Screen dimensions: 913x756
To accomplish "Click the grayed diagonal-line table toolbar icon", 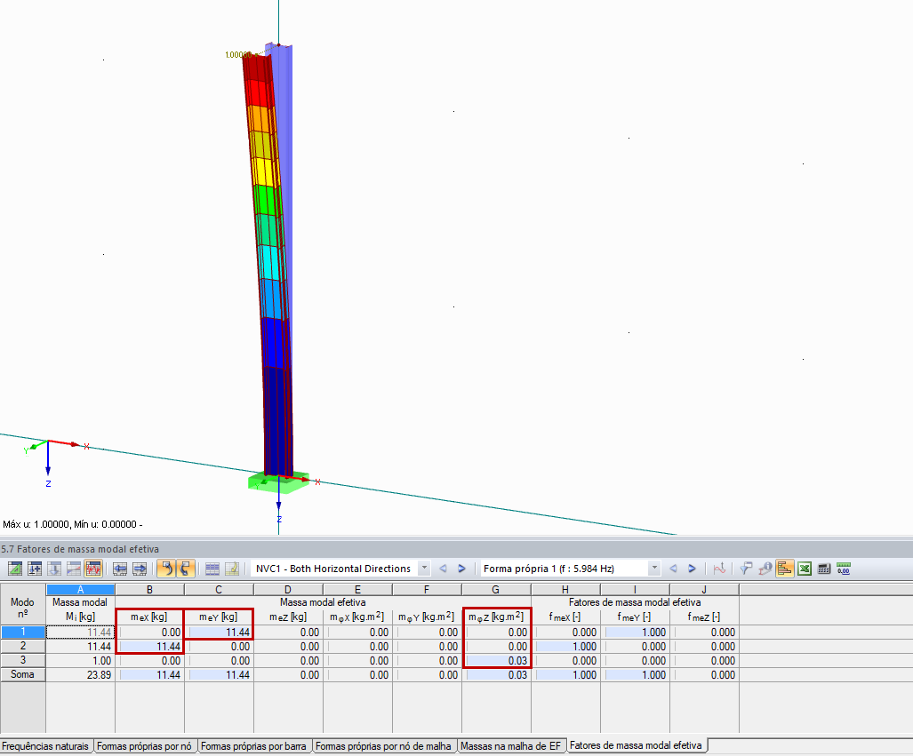I will [74, 569].
